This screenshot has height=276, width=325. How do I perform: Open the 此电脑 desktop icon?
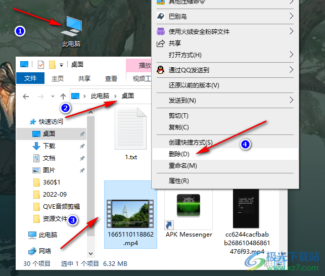tap(71, 31)
